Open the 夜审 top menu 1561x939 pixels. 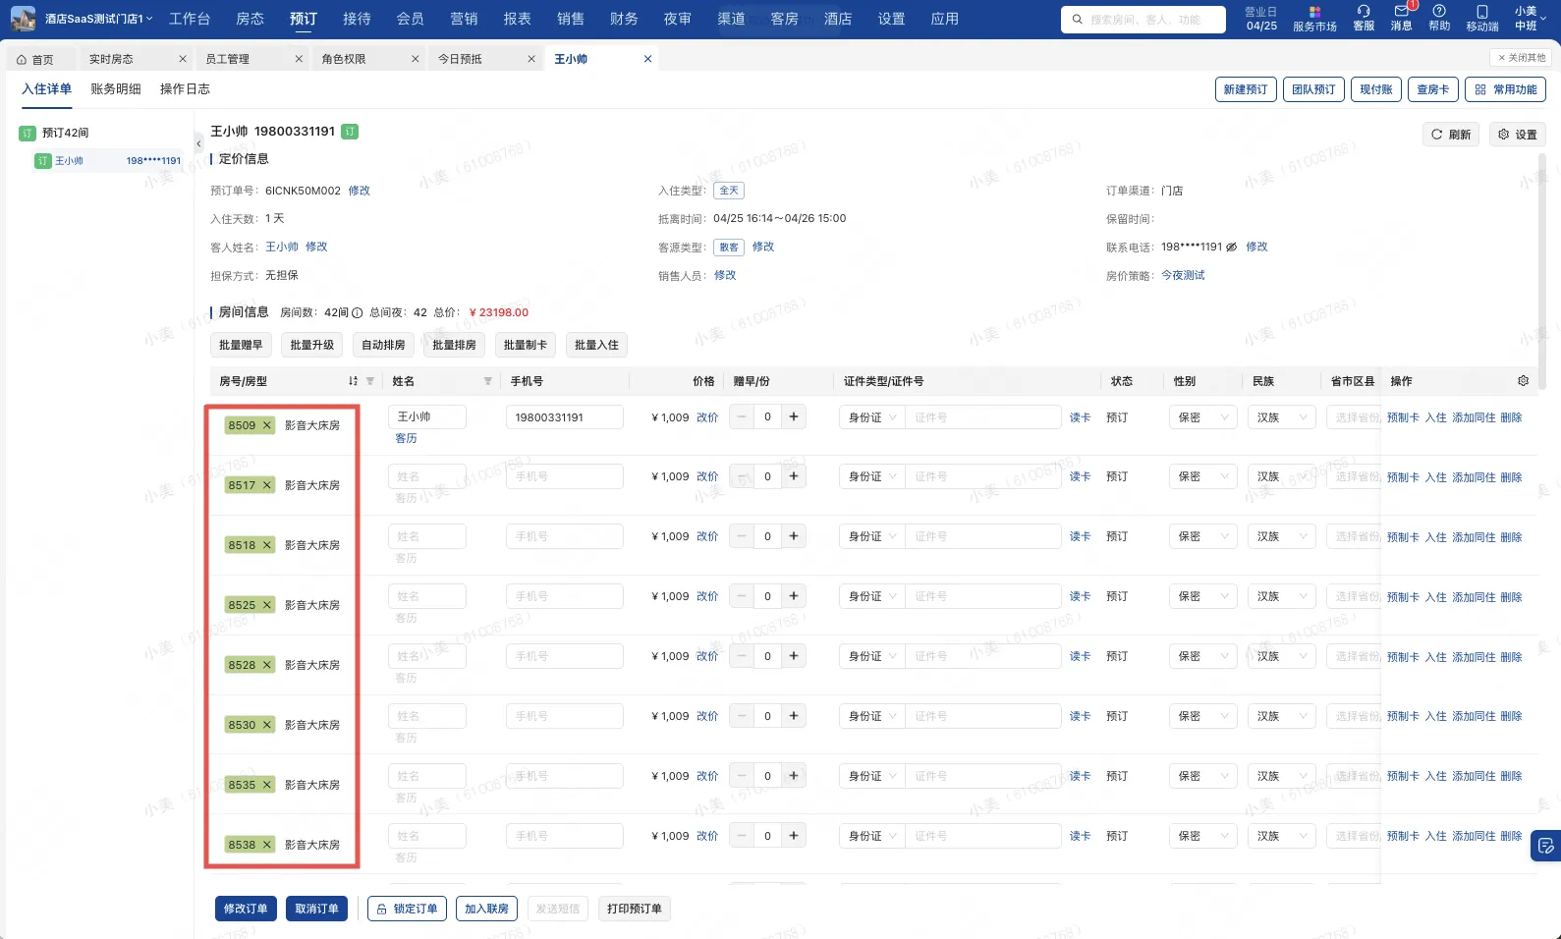point(677,19)
